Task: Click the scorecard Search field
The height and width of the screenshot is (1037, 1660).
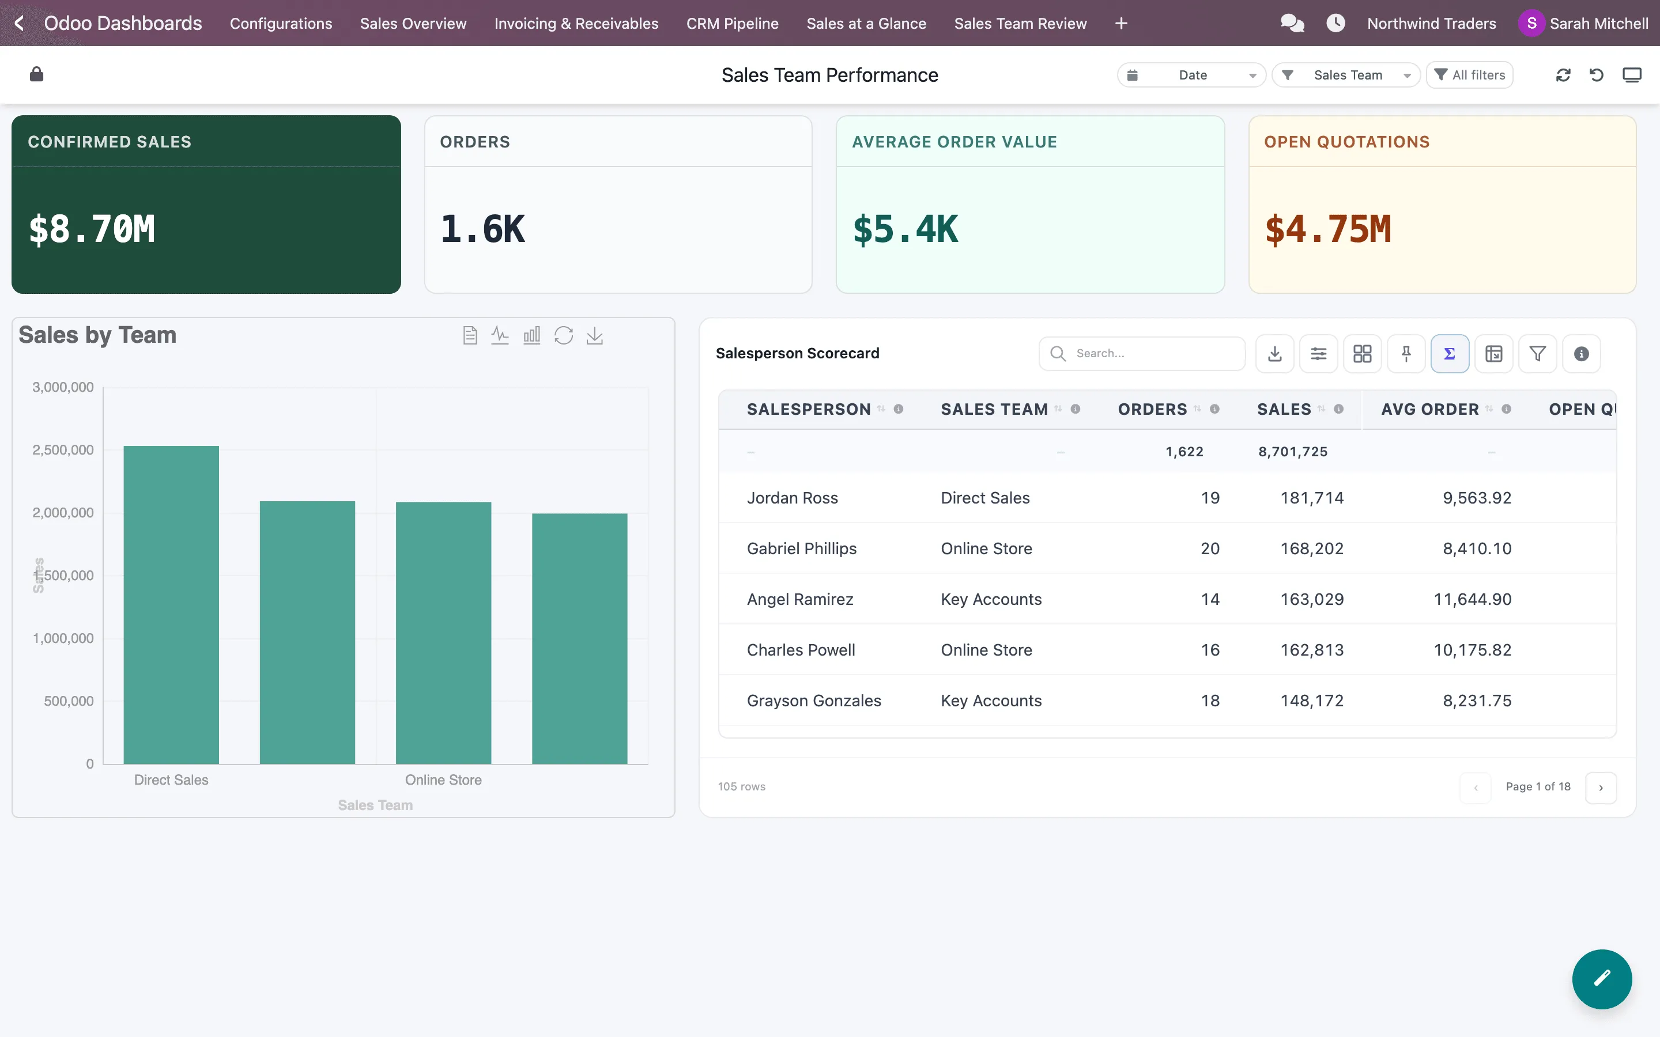Action: (x=1142, y=354)
